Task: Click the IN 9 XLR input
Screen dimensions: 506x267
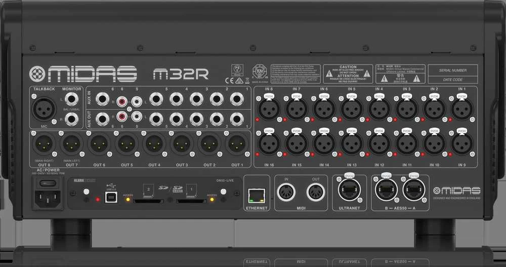Action: tap(462, 144)
